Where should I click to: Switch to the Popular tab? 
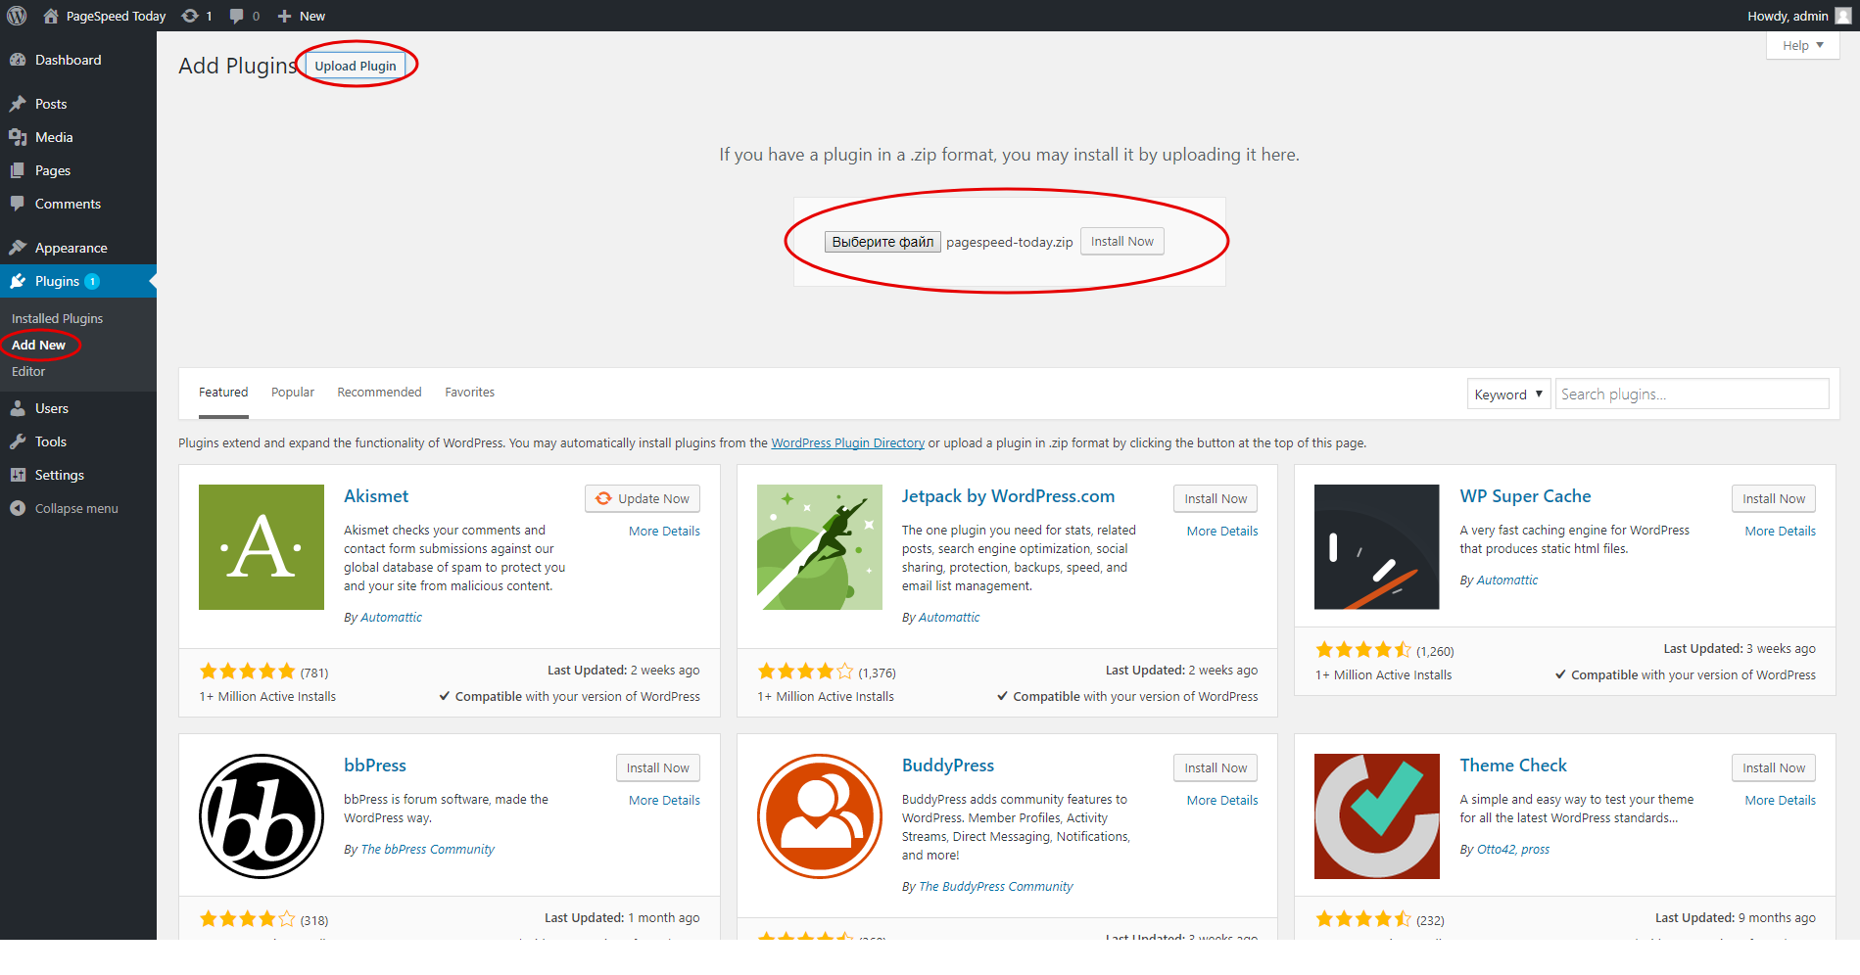[293, 393]
